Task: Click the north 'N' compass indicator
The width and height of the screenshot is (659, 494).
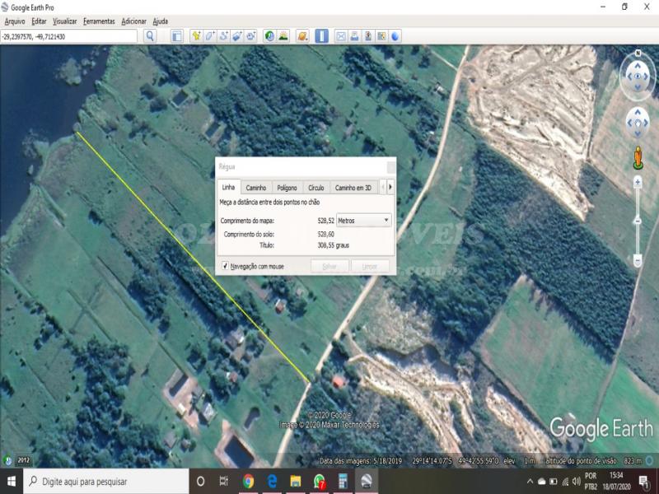Action: [638, 58]
